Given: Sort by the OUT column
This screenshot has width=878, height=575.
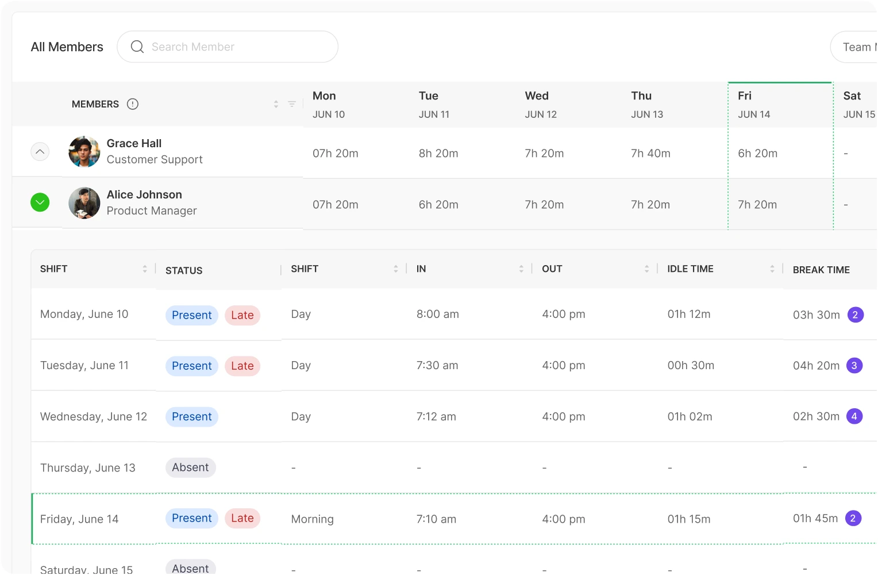Looking at the screenshot, I should click(646, 269).
